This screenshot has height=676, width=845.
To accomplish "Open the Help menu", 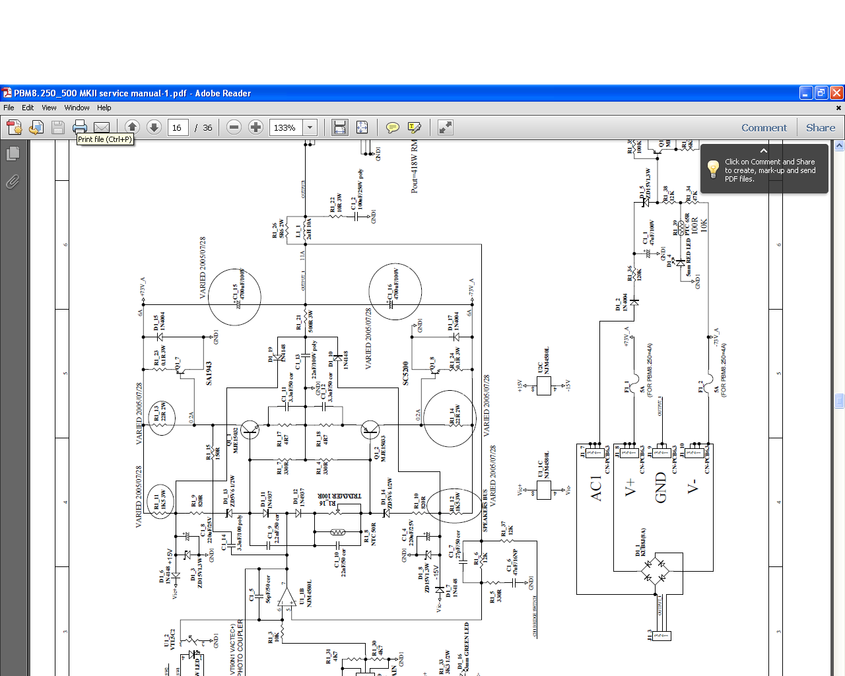I will pos(104,108).
